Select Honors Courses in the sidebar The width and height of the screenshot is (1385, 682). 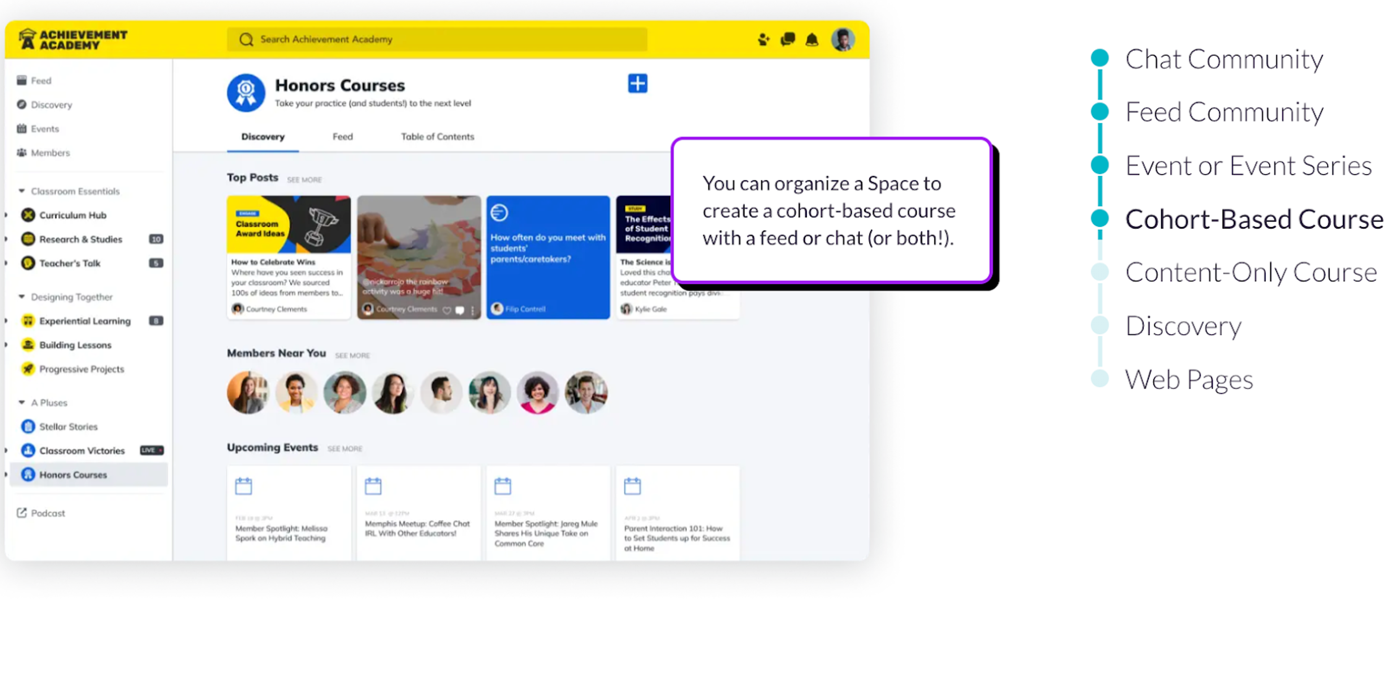[x=89, y=475]
